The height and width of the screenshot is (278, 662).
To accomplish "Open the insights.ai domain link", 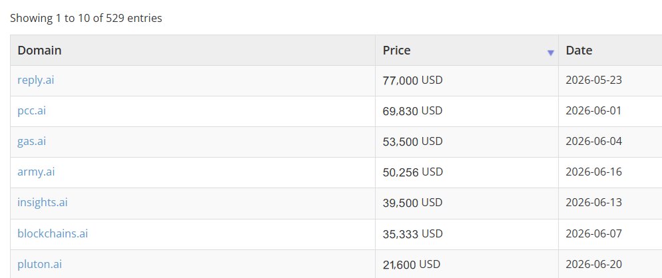I will pyautogui.click(x=42, y=202).
